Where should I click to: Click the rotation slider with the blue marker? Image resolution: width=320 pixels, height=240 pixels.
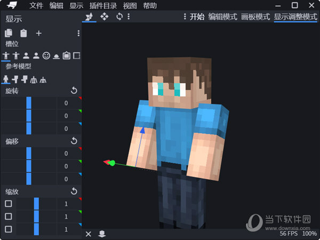point(29,129)
